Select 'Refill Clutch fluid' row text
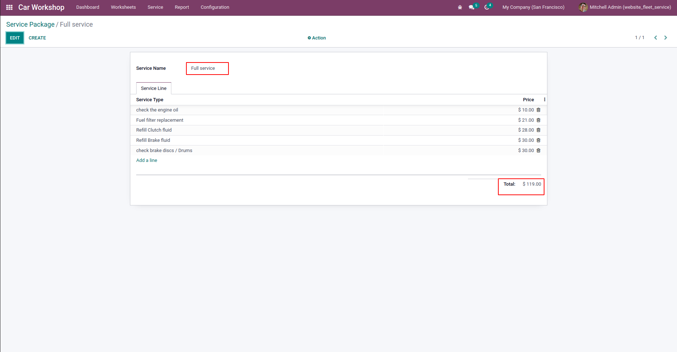The image size is (677, 352). (154, 130)
